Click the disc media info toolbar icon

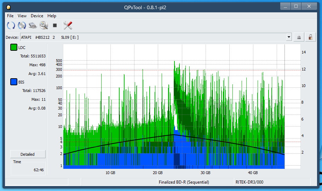(x=22, y=25)
